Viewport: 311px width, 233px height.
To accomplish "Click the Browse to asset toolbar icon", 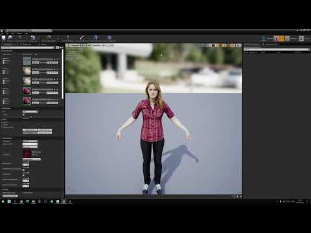I will click(x=10, y=38).
